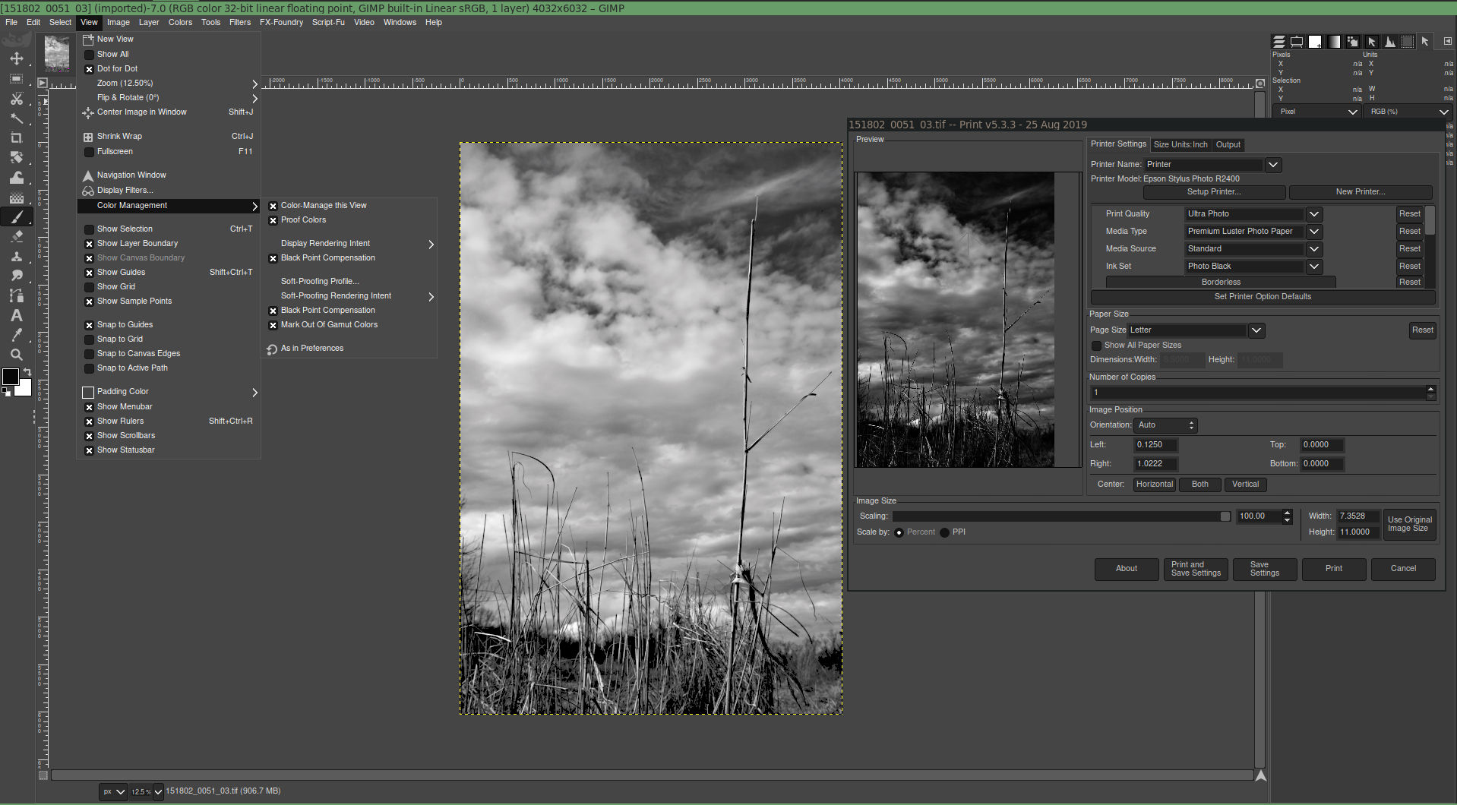1457x805 pixels.
Task: Open Soft-Proofing Profile menu entry
Action: pyautogui.click(x=320, y=281)
